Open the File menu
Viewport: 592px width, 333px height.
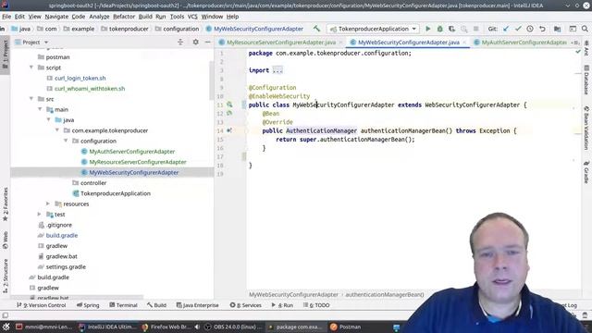pos(6,17)
